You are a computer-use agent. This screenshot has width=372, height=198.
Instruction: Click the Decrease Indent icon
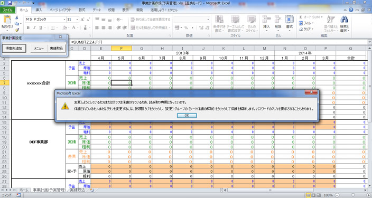coord(118,28)
